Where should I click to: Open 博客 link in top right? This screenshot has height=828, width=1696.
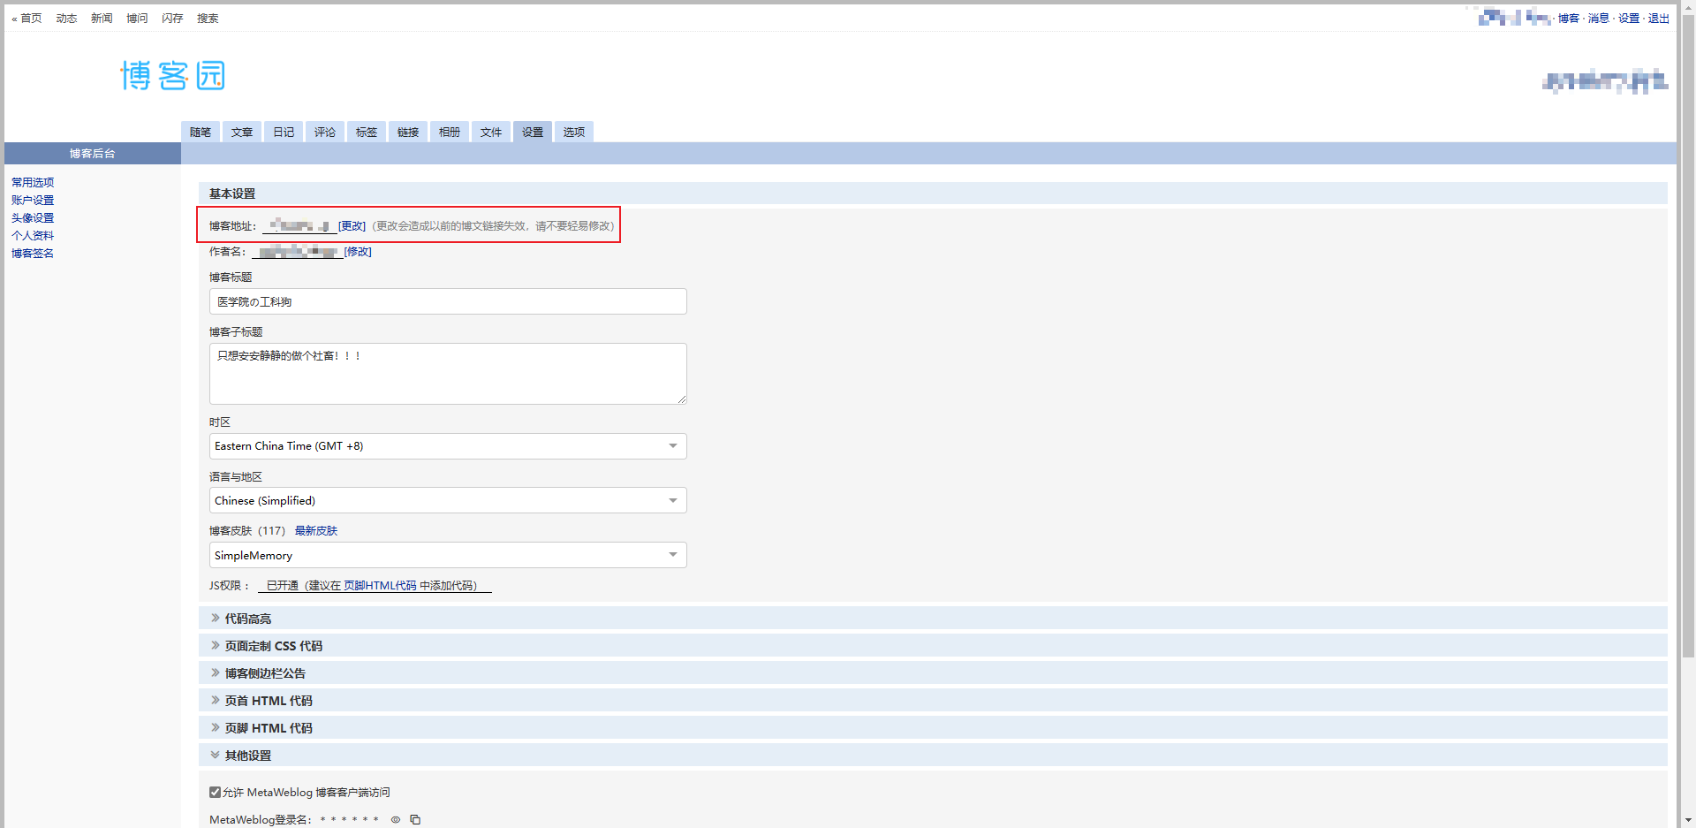point(1569,19)
